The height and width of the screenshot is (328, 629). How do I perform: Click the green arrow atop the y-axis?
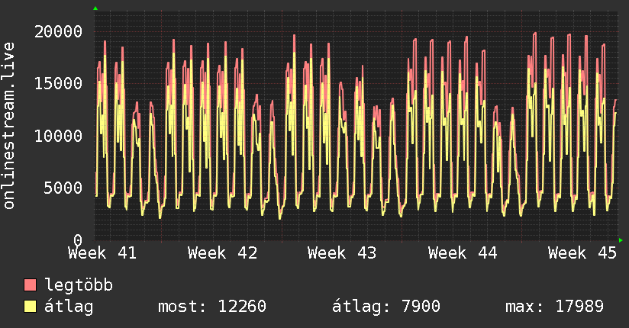click(95, 8)
